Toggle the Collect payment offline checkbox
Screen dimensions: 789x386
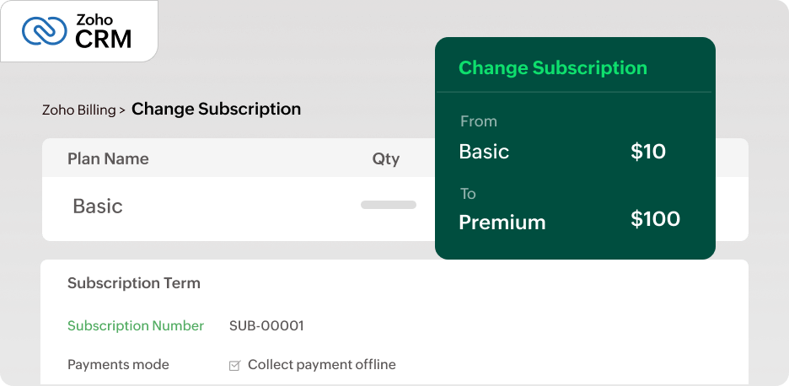pyautogui.click(x=235, y=366)
